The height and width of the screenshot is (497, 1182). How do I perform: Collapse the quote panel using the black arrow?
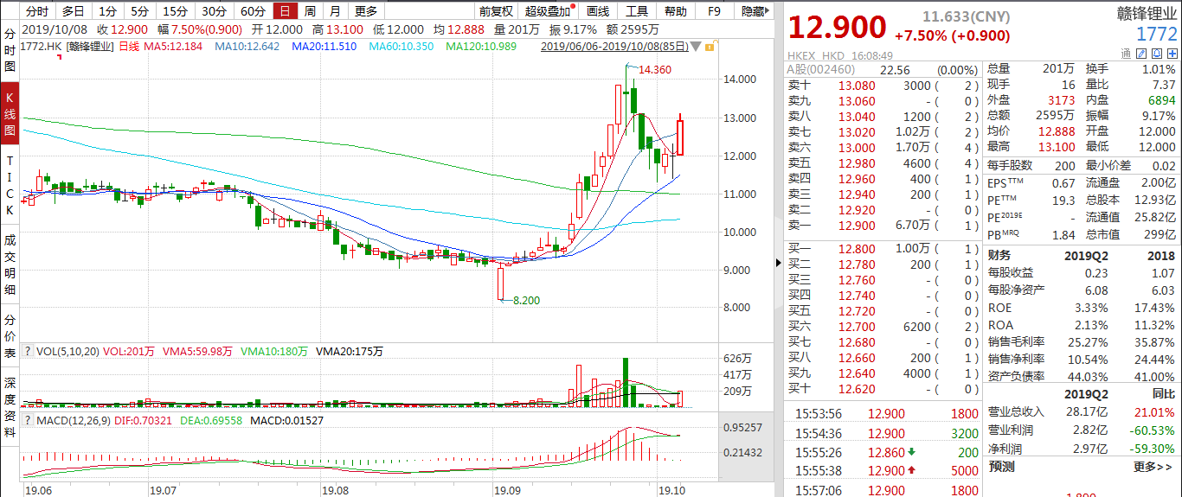(778, 264)
